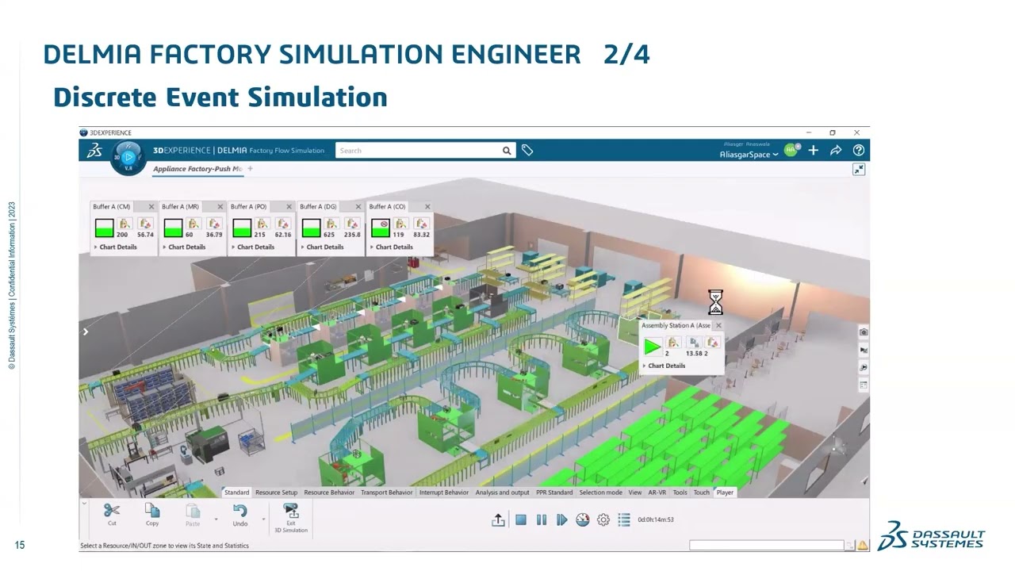Open the Undo history dropdown arrow
The image size is (1015, 571).
(x=263, y=520)
